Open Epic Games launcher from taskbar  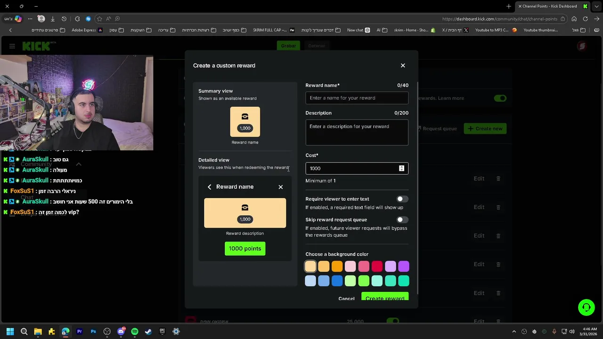(163, 331)
